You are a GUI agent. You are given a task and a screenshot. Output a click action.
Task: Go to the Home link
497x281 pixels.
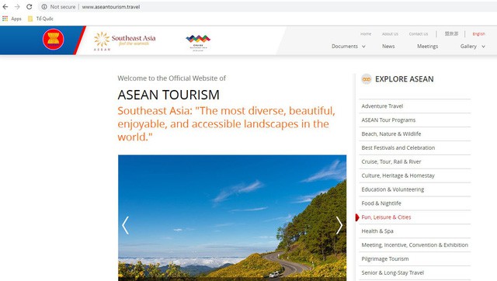(366, 34)
